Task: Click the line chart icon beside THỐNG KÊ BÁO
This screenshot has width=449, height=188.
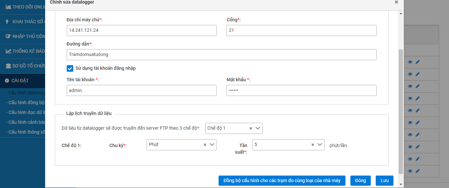Action: tap(8, 51)
